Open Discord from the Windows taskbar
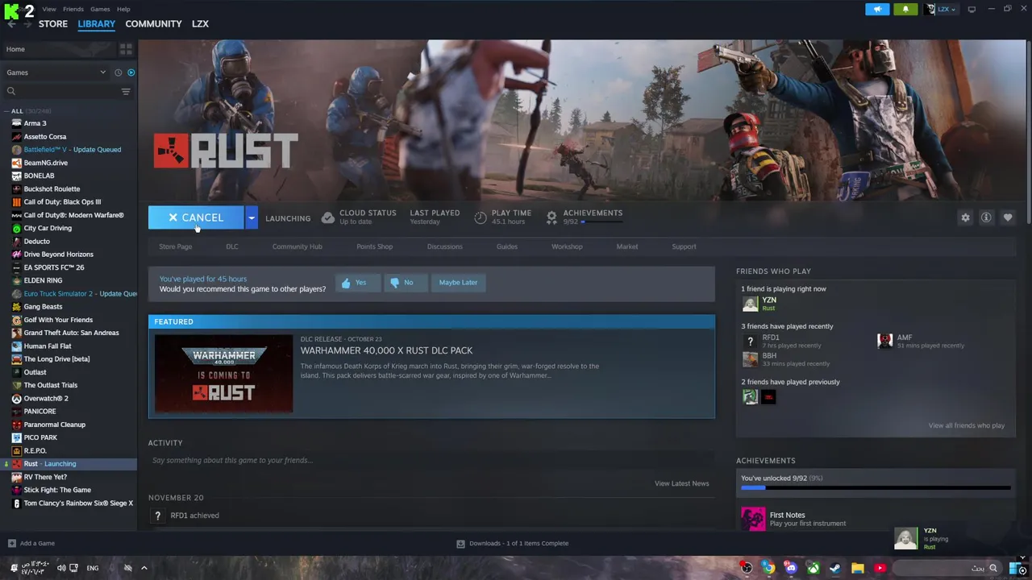1032x580 pixels. tap(791, 568)
